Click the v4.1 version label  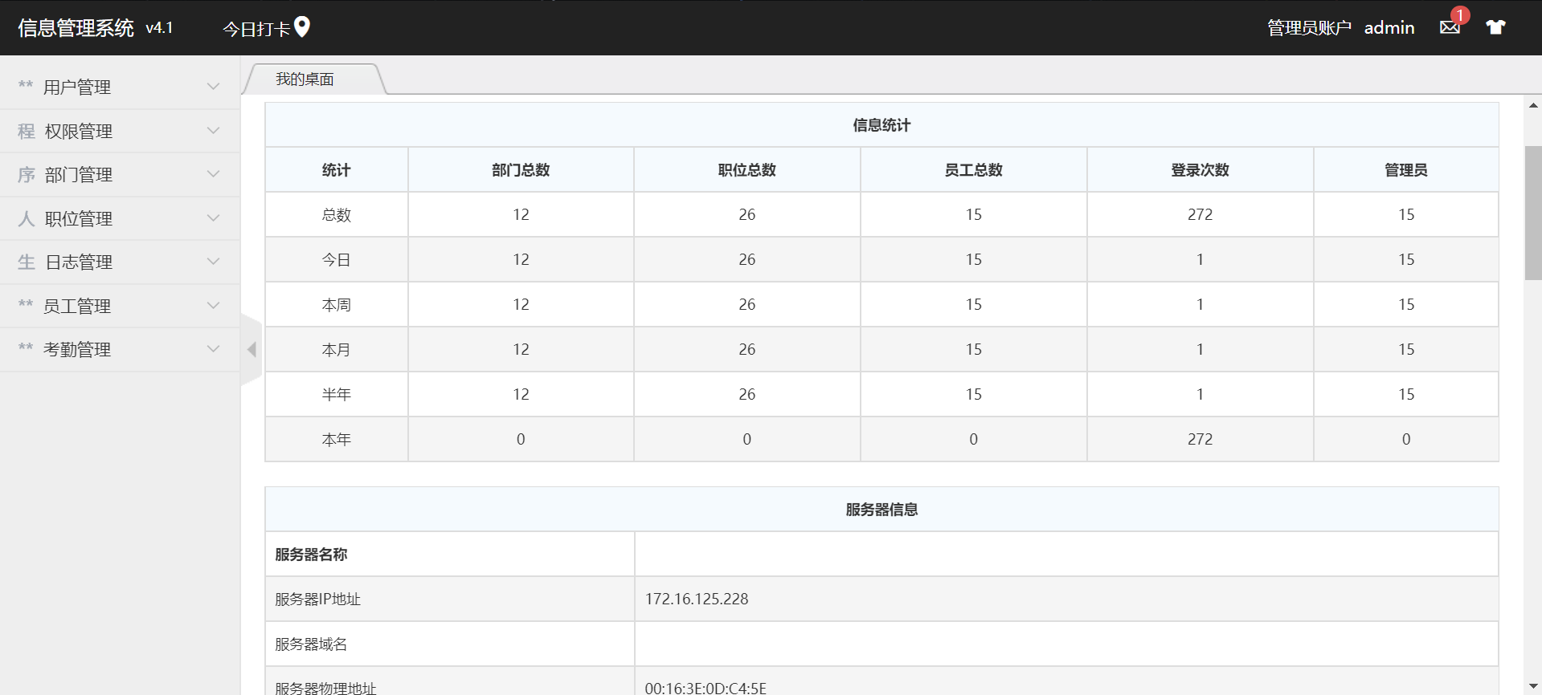point(159,28)
